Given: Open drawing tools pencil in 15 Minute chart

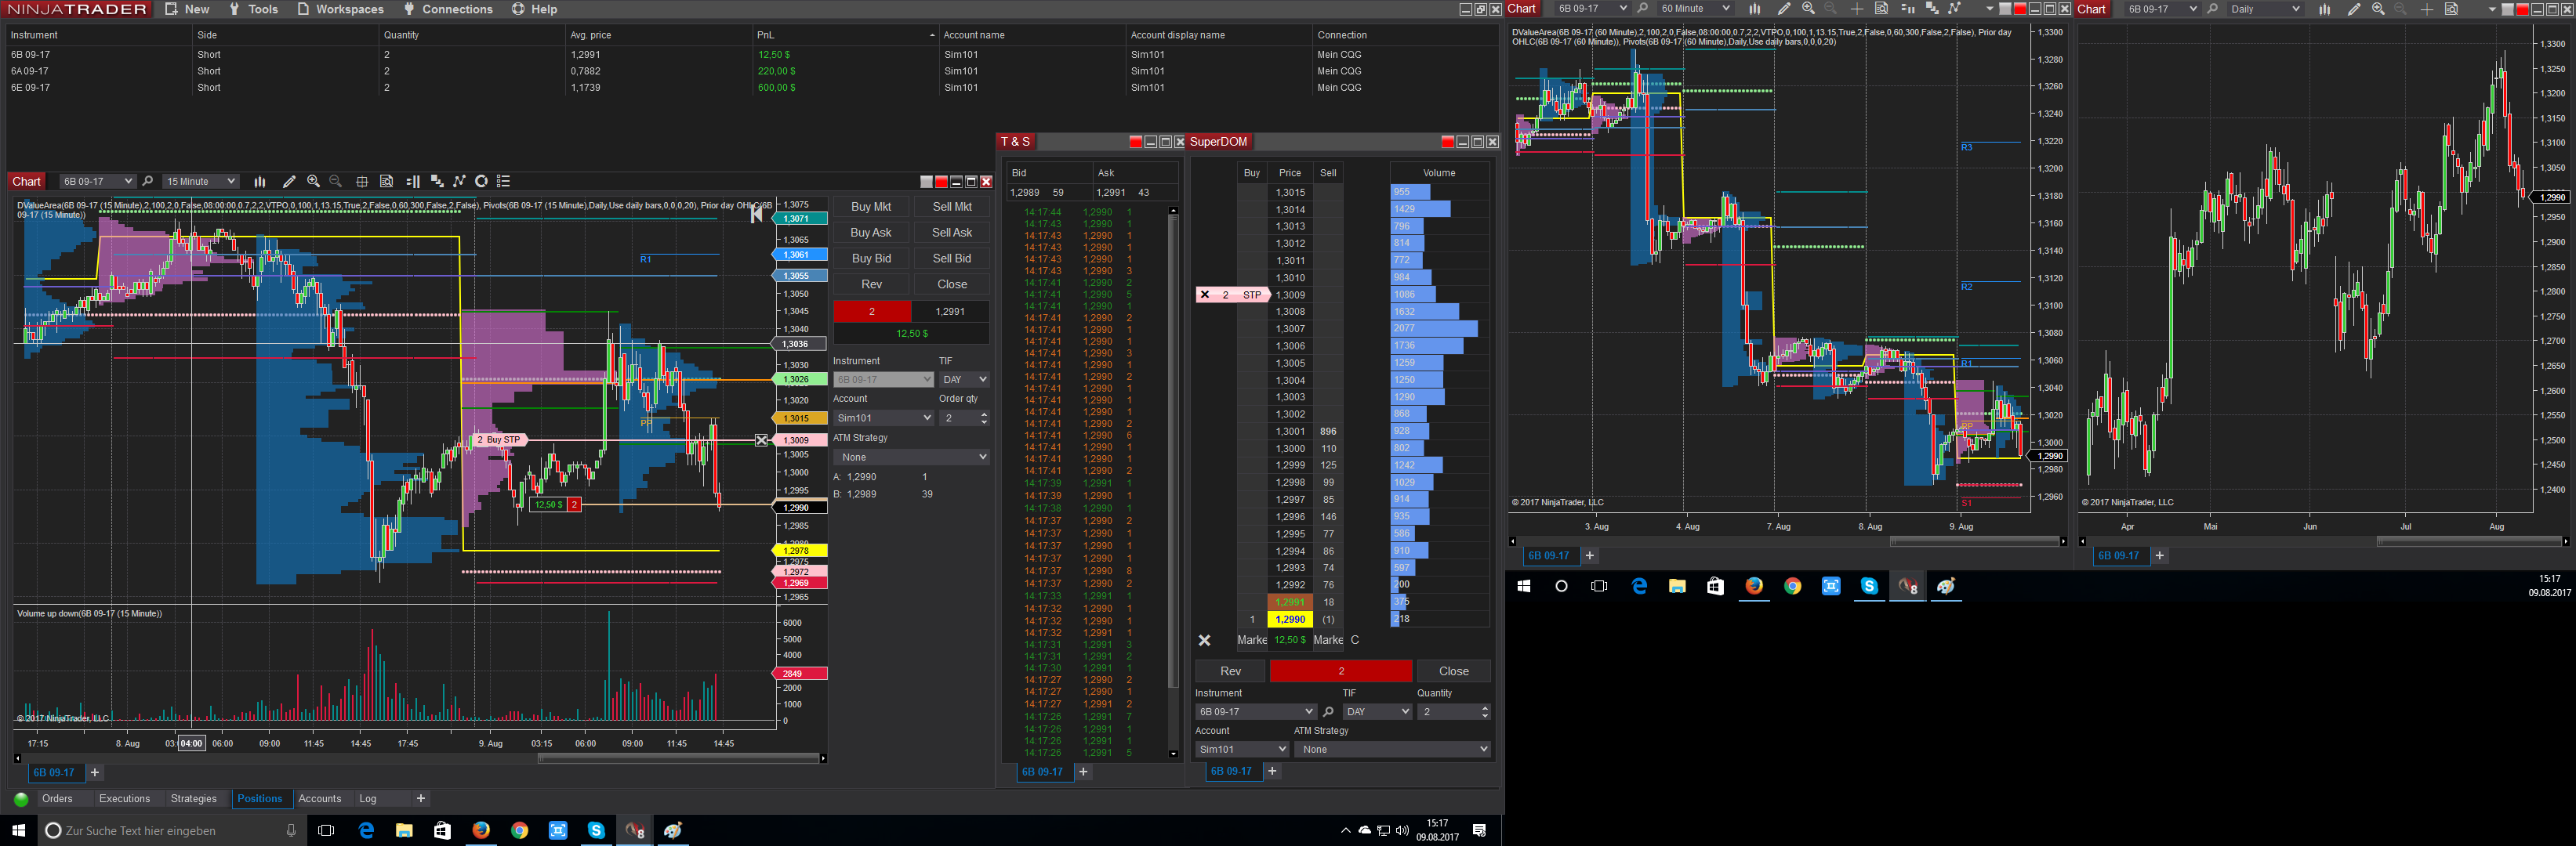Looking at the screenshot, I should coord(289,182).
